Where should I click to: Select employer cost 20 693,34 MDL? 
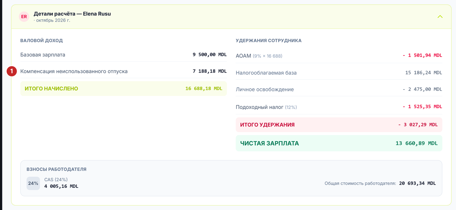(418, 183)
